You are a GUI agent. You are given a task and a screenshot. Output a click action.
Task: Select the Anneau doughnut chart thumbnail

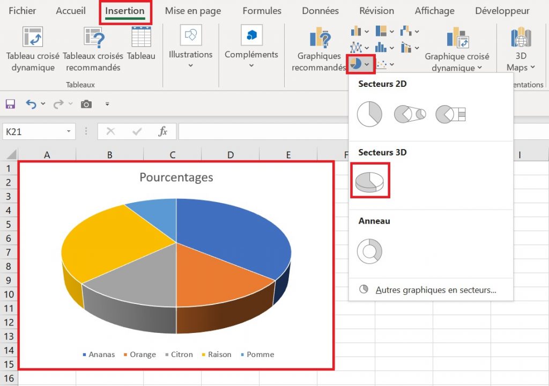click(370, 250)
